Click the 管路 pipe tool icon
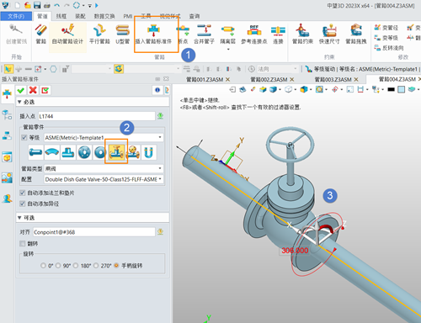Viewport: 421px width, 323px height. pos(41,30)
